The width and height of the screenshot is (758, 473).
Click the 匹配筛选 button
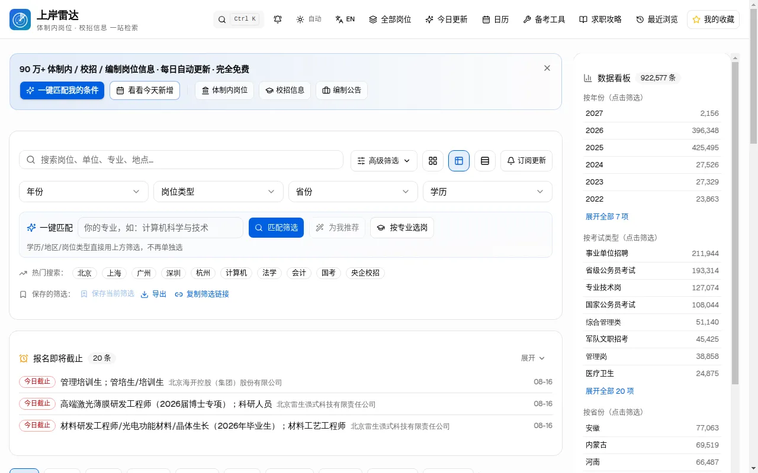click(276, 228)
